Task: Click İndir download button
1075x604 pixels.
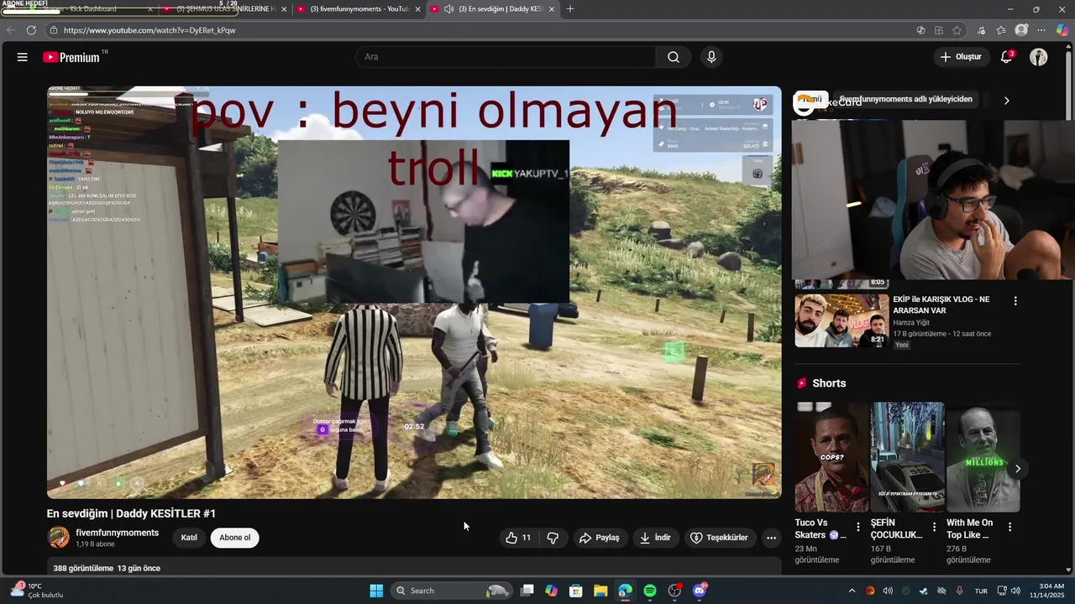Action: 656,538
